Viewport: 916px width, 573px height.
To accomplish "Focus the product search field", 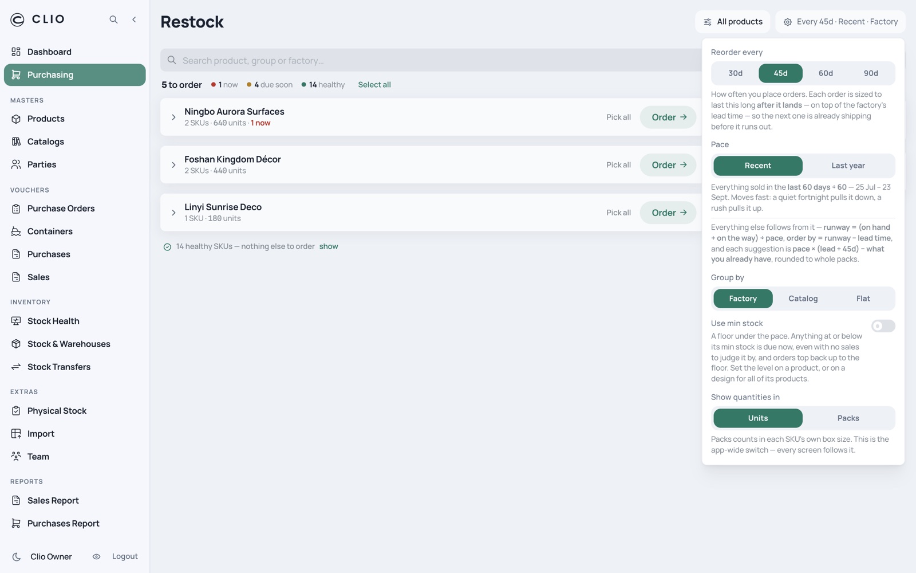I will pyautogui.click(x=431, y=60).
